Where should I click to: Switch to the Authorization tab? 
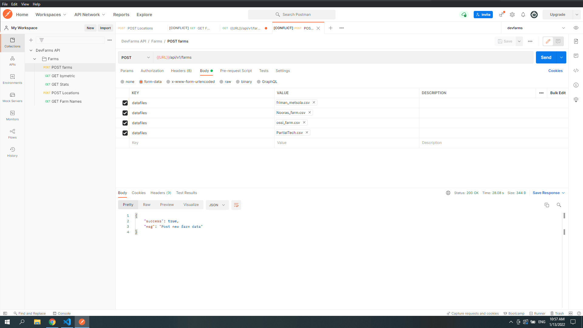click(x=152, y=70)
